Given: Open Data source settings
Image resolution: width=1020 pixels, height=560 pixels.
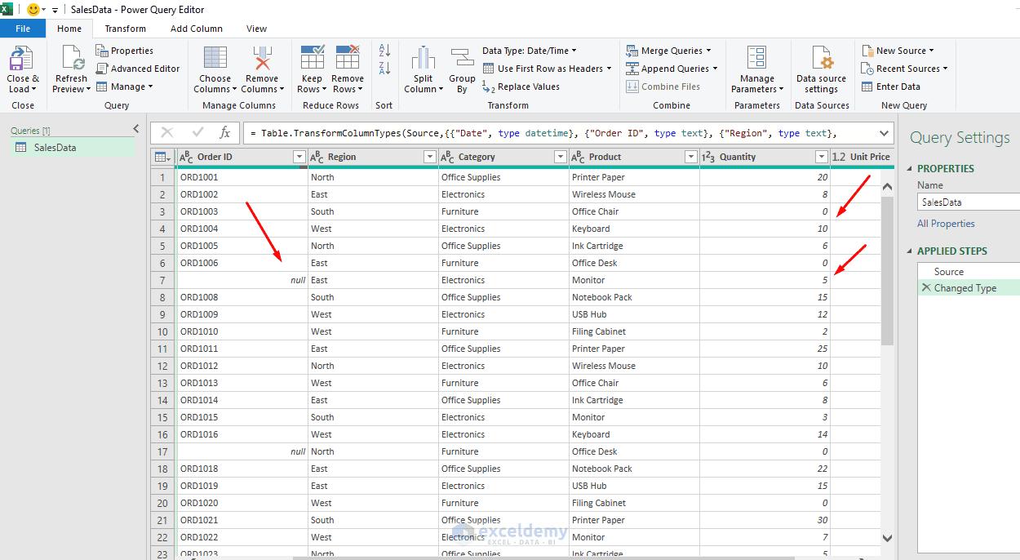Looking at the screenshot, I should point(821,69).
